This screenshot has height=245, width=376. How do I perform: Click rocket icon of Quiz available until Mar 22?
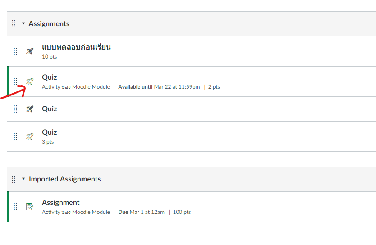(30, 82)
